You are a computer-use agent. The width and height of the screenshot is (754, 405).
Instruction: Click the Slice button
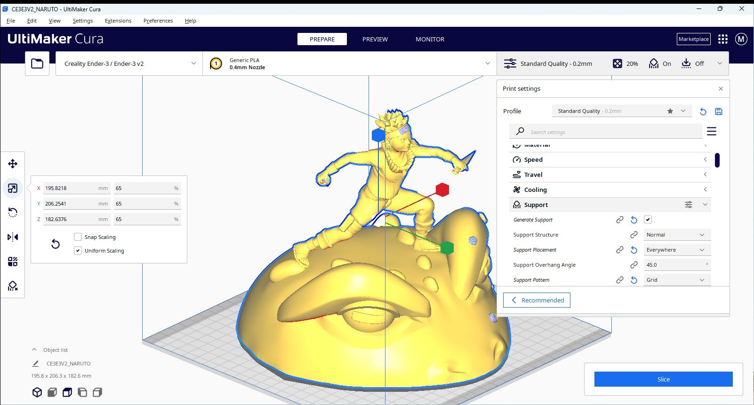pyautogui.click(x=664, y=379)
